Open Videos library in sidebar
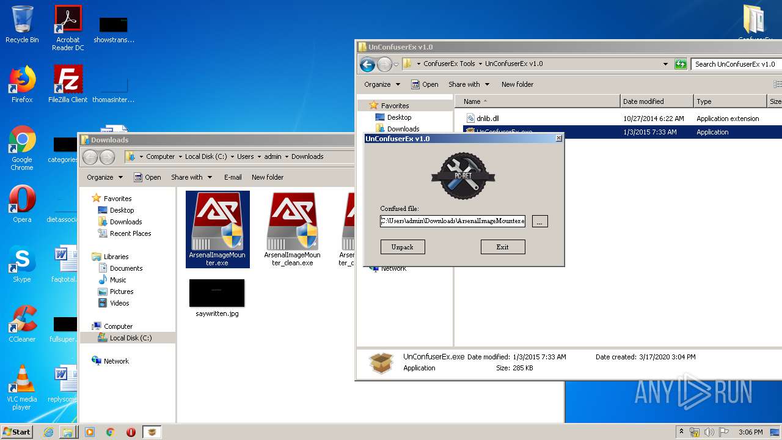782x440 pixels. tap(119, 303)
